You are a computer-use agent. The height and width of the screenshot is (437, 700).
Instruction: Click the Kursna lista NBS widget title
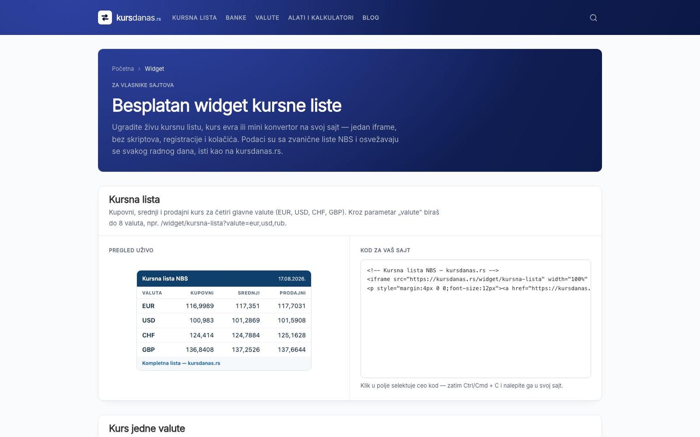(x=165, y=279)
